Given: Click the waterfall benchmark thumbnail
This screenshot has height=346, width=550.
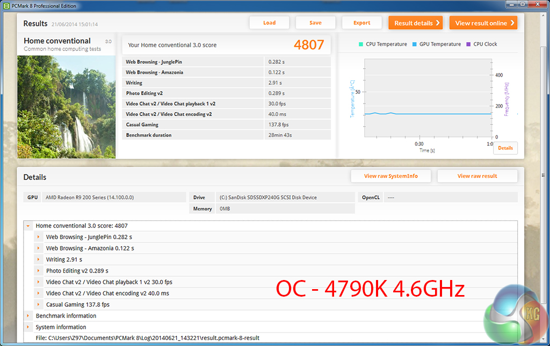Looking at the screenshot, I should (66, 107).
